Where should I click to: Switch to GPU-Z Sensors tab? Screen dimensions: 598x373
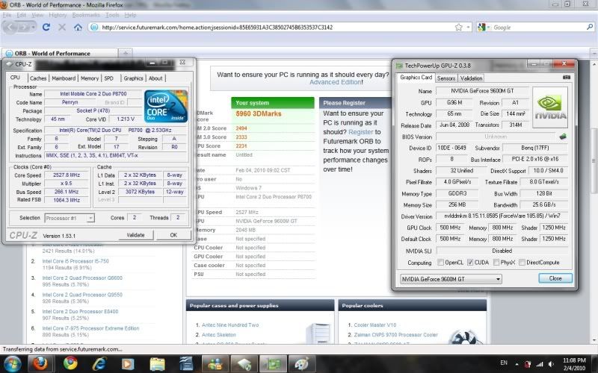446,78
